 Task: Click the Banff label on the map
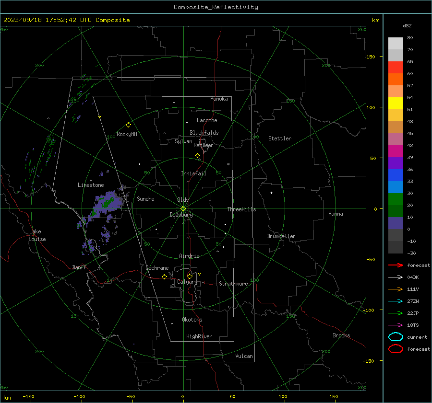(x=79, y=267)
